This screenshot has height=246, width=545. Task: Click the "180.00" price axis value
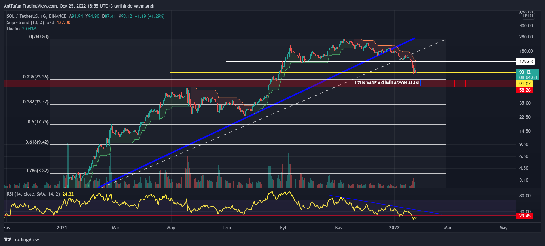526,51
